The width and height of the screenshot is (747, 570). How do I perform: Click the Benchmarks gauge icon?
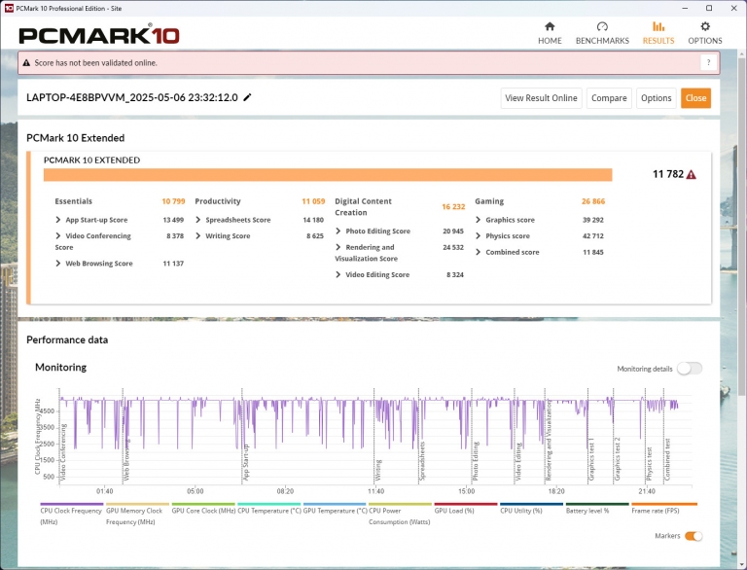[x=602, y=26]
